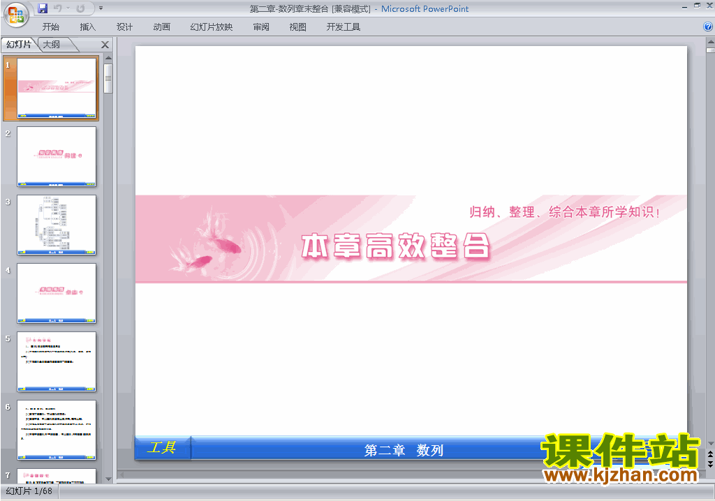The image size is (715, 501).
Task: Minimize the PowerPoint window
Action: (x=684, y=6)
